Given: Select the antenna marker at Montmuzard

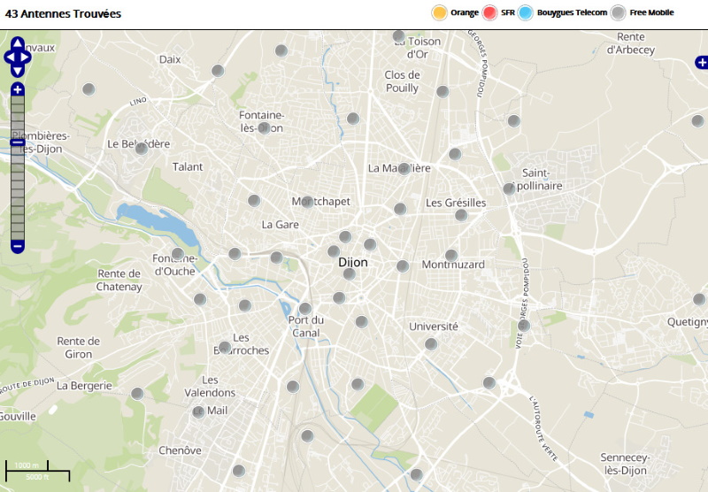Looking at the screenshot, I should 451,256.
